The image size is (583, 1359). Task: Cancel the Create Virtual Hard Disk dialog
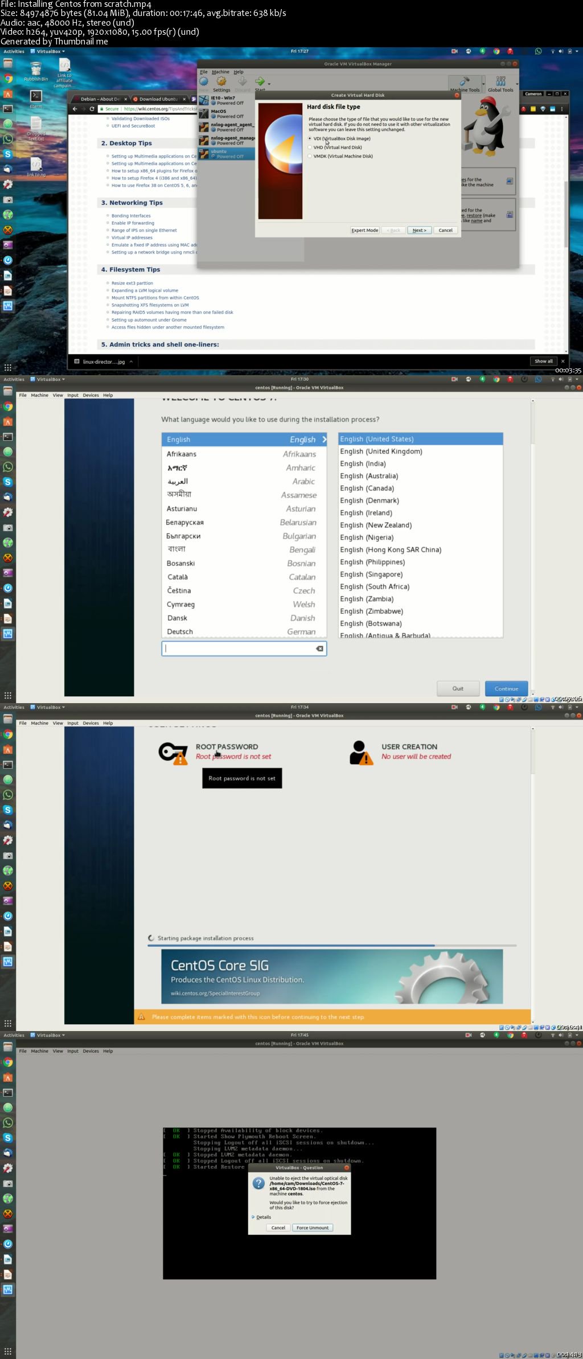click(446, 231)
